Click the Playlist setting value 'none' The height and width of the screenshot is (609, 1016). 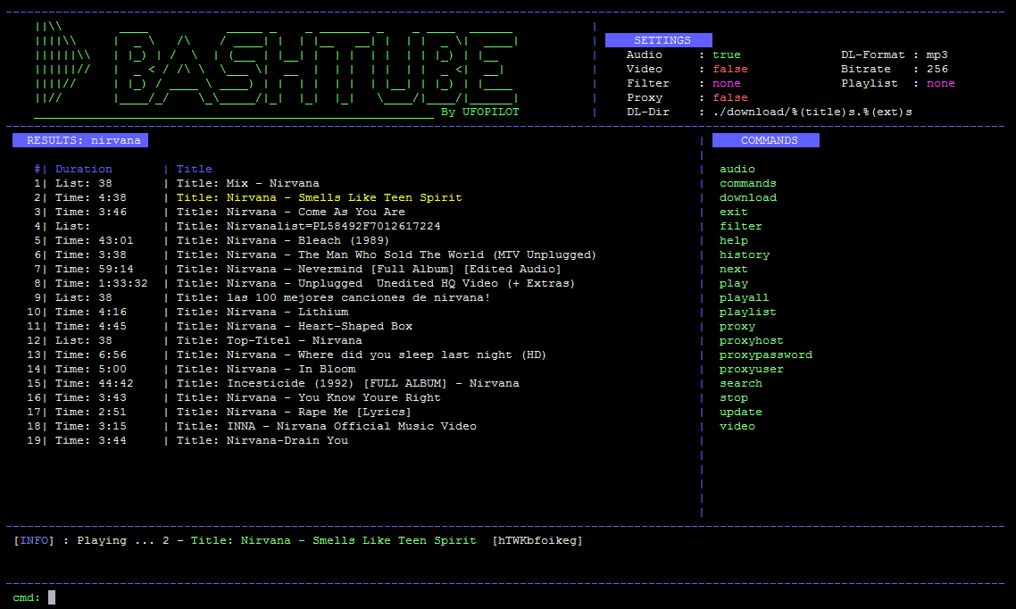[x=940, y=84]
